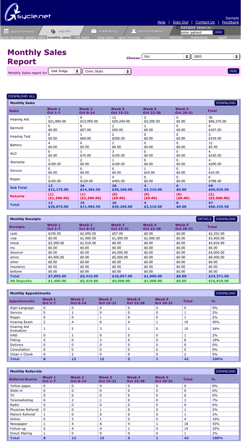The height and width of the screenshot is (443, 243).
Task: Open the reports tab icon
Action: (53, 31)
